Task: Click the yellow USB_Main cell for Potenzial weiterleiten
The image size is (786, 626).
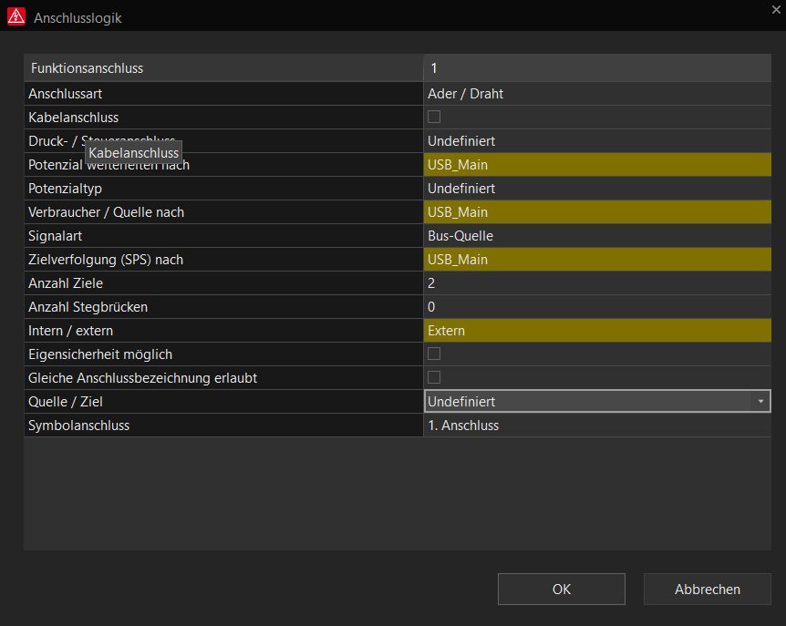Action: pos(597,165)
